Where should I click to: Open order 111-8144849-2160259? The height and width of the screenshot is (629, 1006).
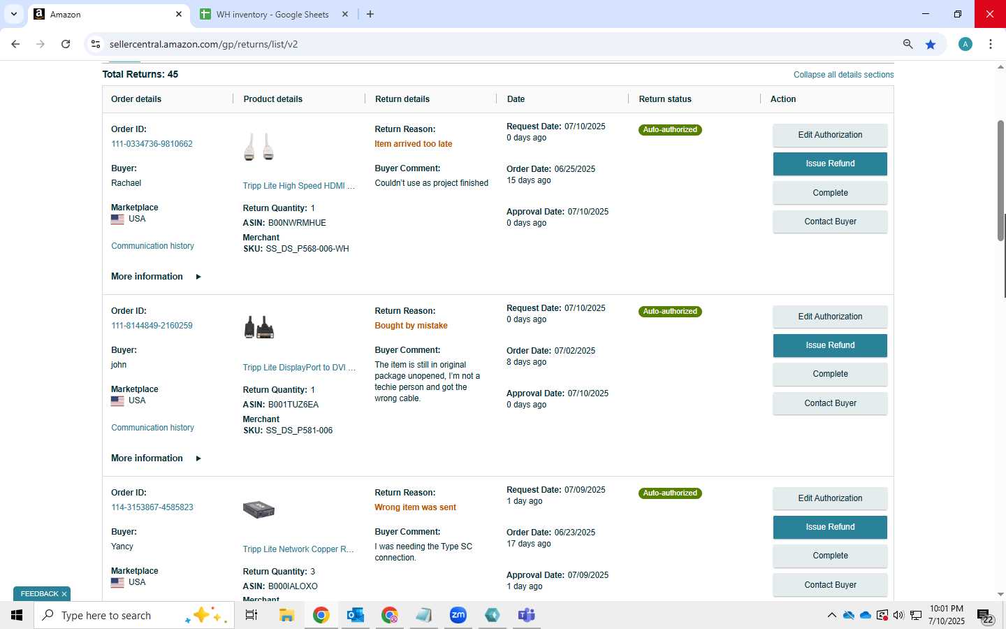click(152, 326)
